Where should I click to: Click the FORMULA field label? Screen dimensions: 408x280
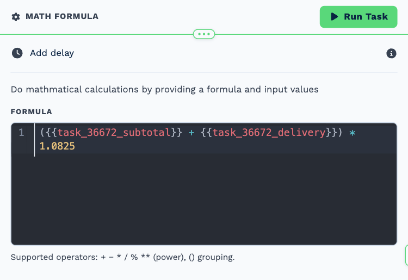(x=31, y=112)
